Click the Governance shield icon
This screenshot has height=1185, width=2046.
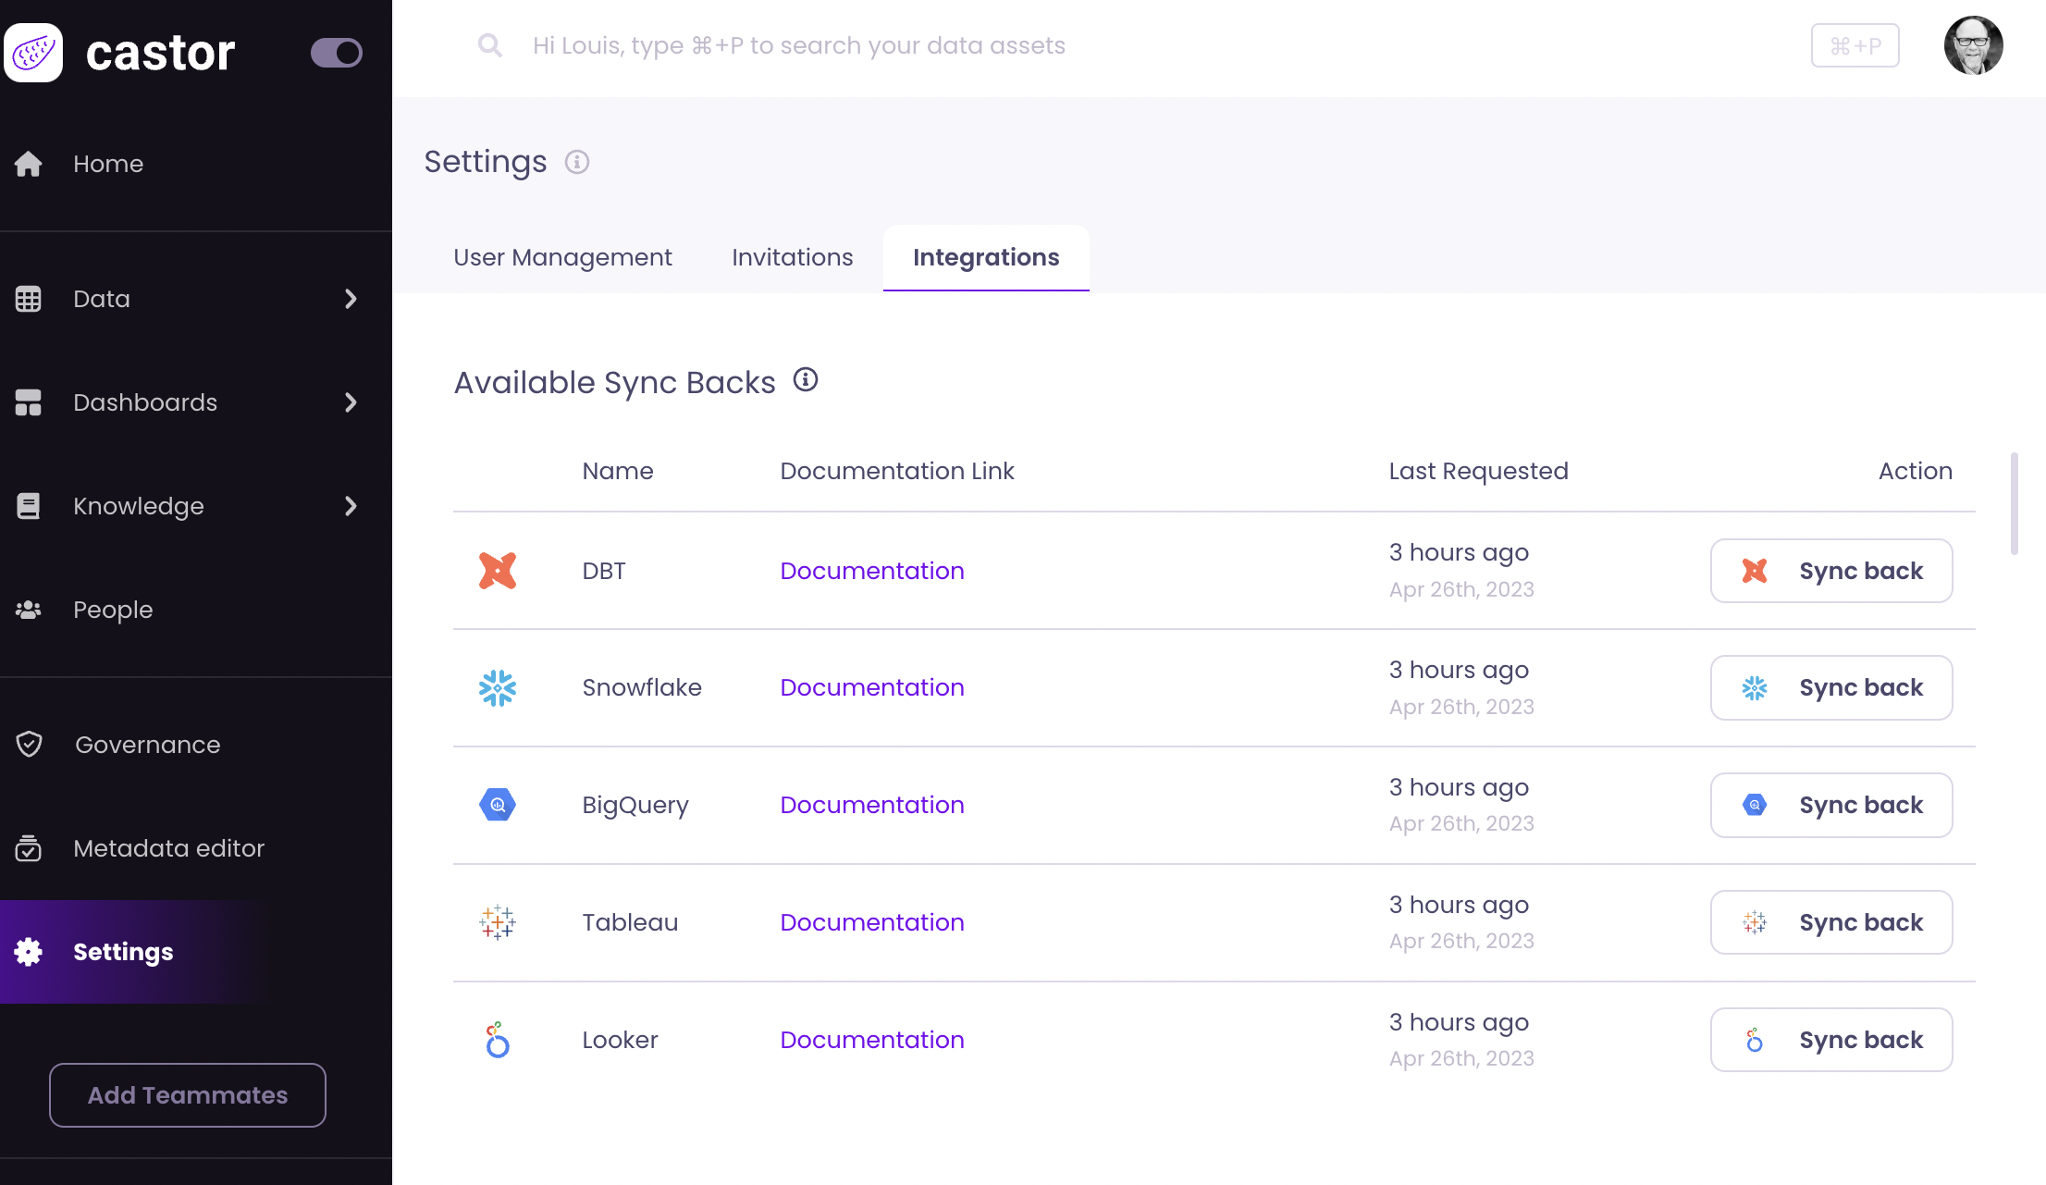29,745
